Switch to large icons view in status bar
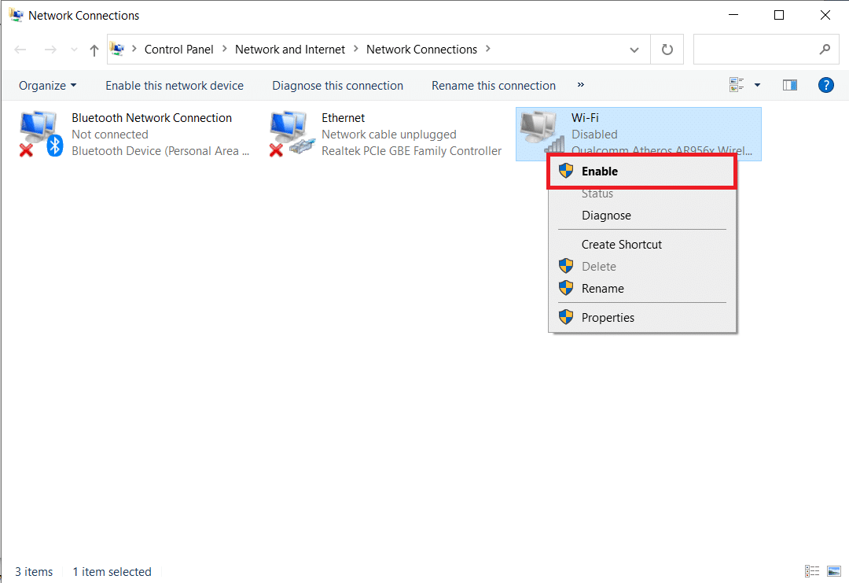Image resolution: width=849 pixels, height=583 pixels. tap(834, 571)
